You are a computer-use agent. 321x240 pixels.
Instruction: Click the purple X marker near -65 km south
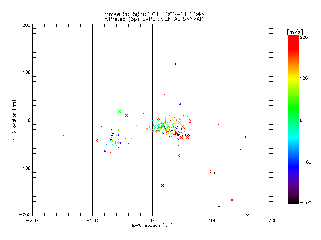[x=105, y=151]
